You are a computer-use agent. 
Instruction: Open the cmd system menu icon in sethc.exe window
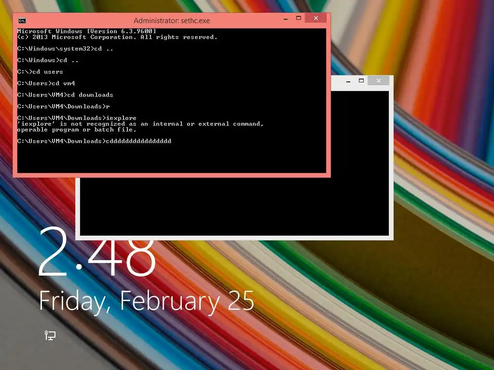coord(22,21)
